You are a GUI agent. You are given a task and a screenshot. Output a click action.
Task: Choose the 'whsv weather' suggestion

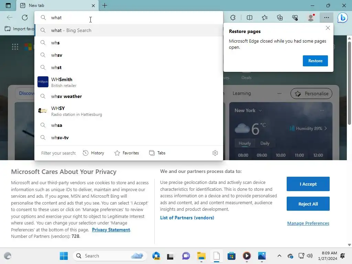(x=129, y=96)
